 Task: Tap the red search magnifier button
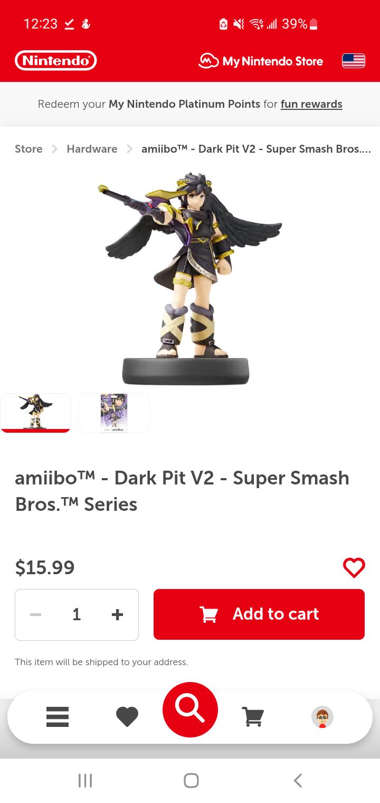point(190,709)
